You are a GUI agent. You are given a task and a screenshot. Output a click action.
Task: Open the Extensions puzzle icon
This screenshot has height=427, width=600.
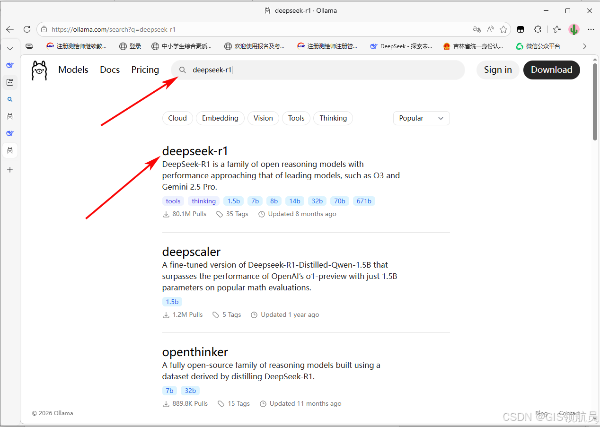click(538, 29)
